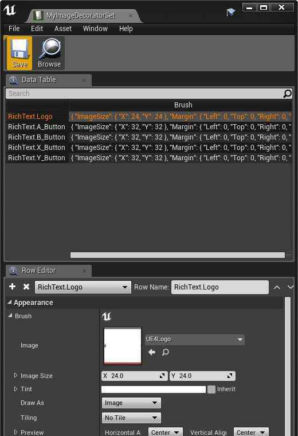Viewport: 298px width, 436px height.
Task: Open the UE4Logo image asset dropdown
Action: tap(194, 339)
